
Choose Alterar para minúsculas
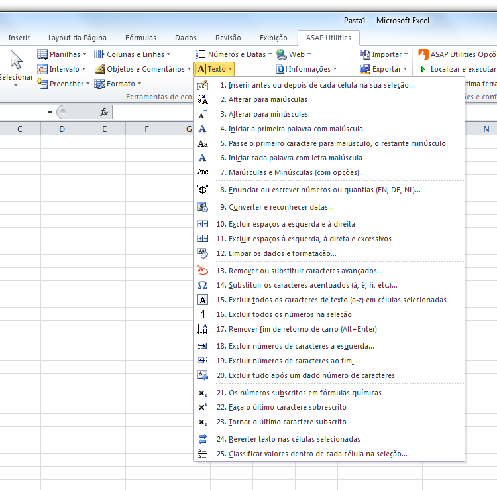329,114
